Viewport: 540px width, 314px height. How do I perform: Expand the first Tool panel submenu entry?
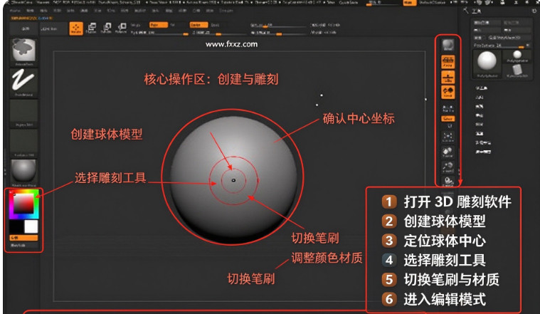482,88
